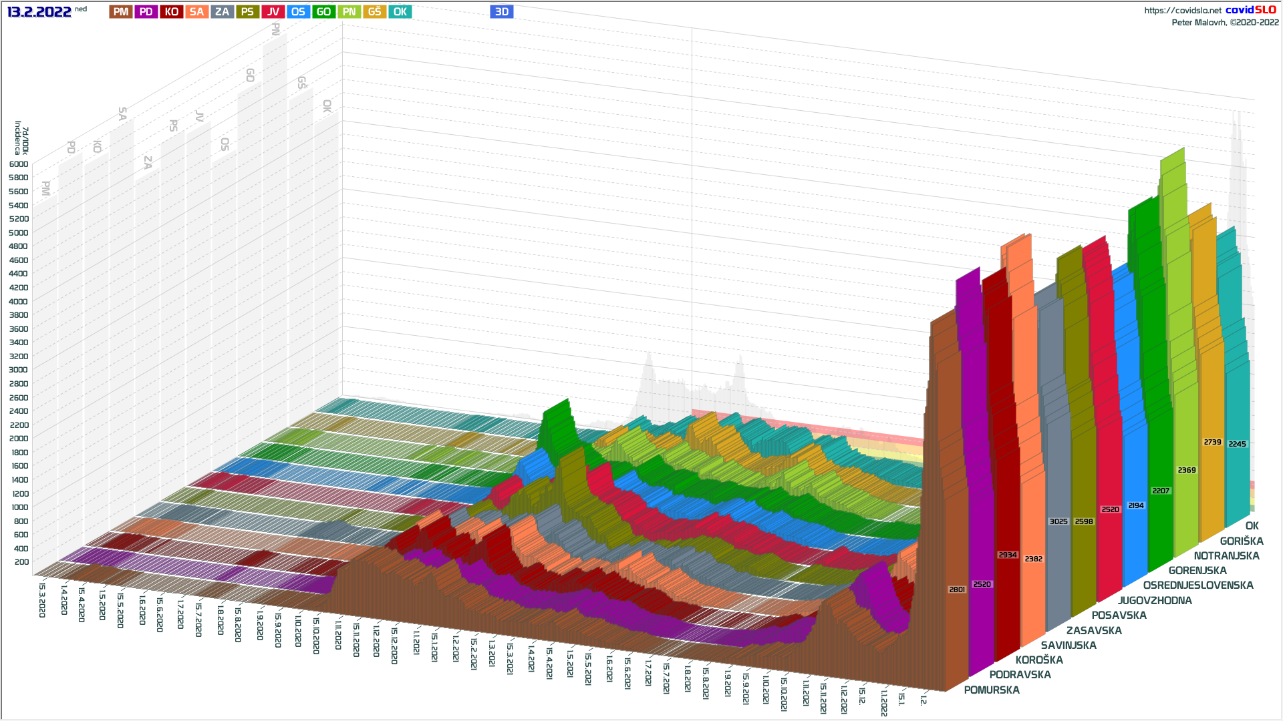Viewport: 1283px width, 721px height.
Task: Toggle the green GO region button
Action: click(323, 11)
